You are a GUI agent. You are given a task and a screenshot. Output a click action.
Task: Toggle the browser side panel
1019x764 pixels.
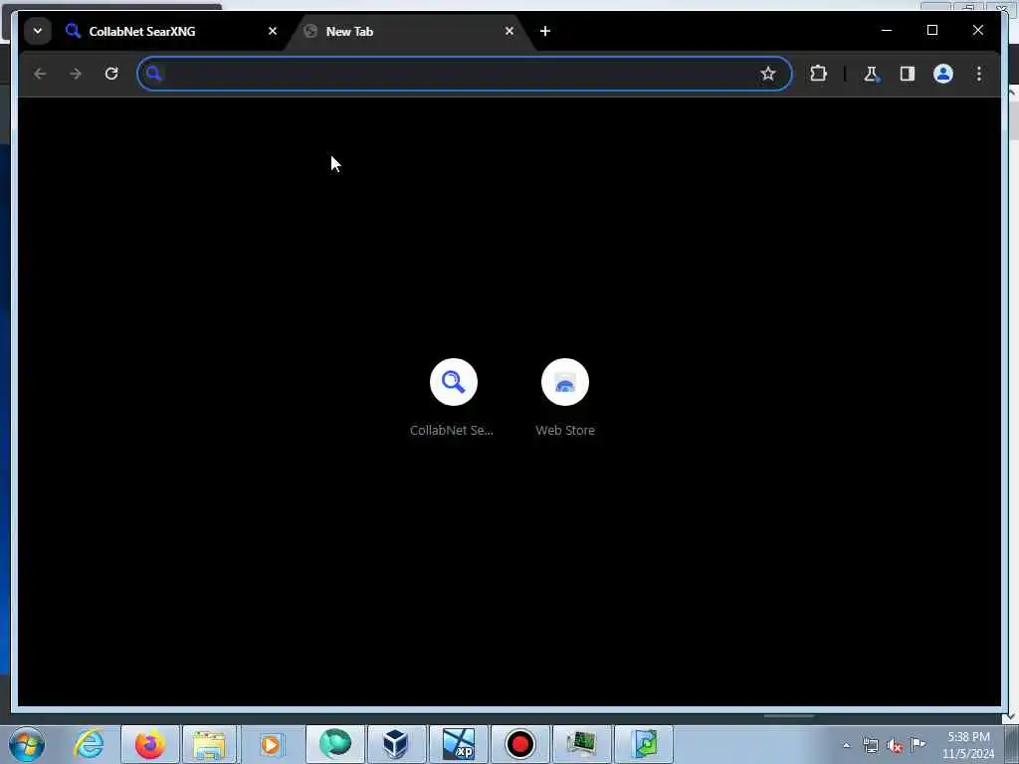tap(908, 74)
